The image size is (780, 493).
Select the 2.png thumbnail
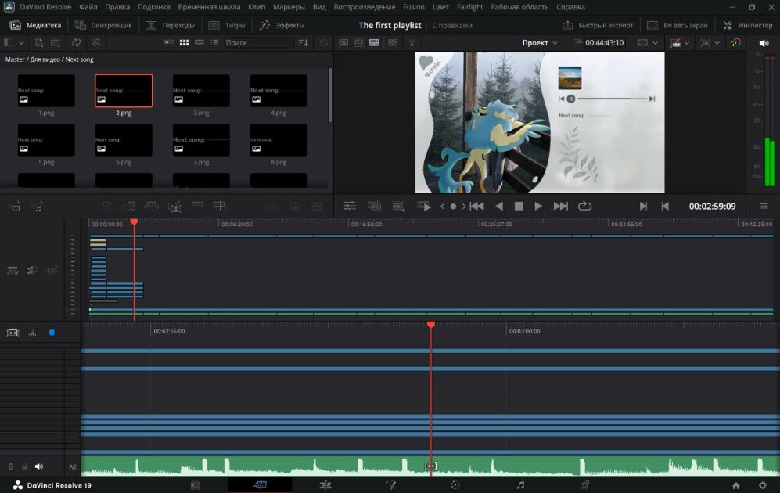124,91
